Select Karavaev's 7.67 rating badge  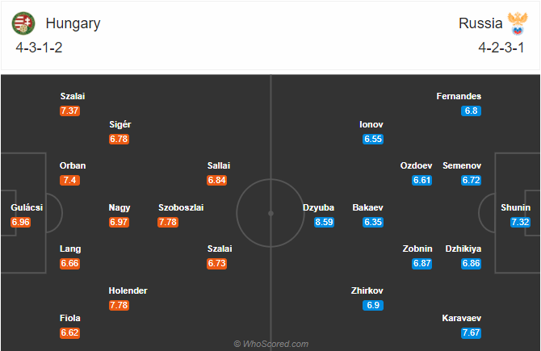471,332
